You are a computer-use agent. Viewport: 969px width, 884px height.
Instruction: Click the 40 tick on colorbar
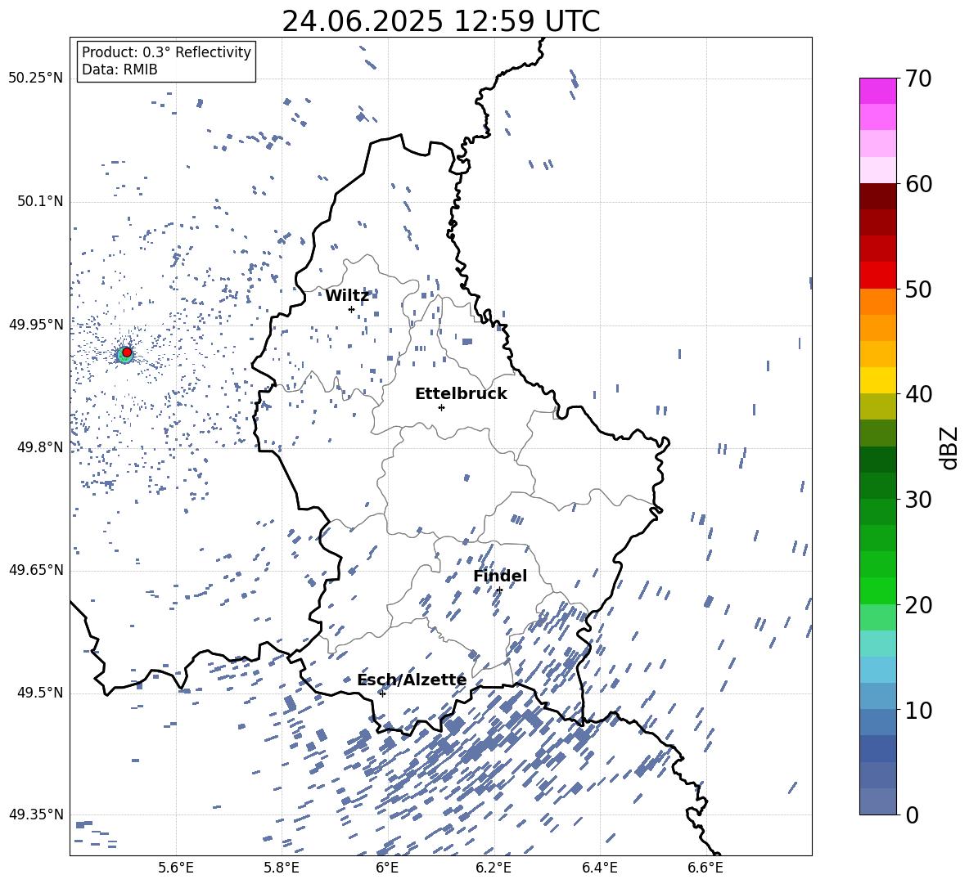pyautogui.click(x=918, y=394)
